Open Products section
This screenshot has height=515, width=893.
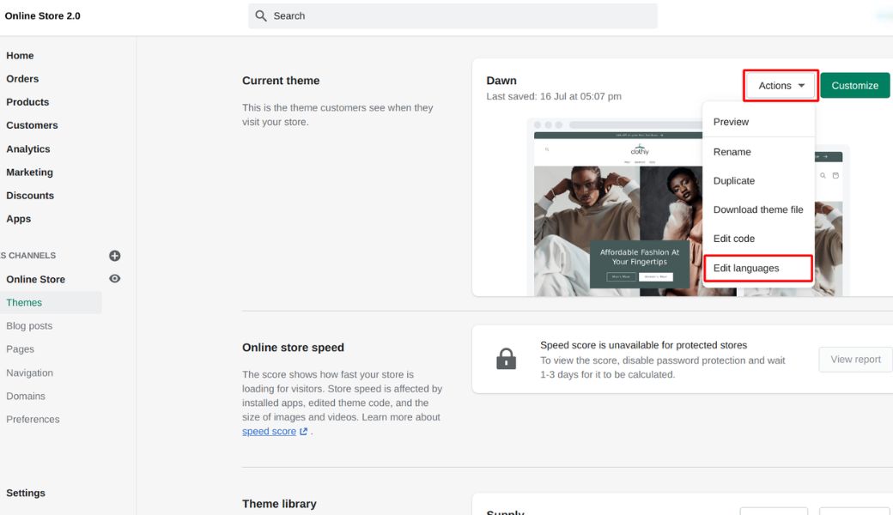coord(27,102)
